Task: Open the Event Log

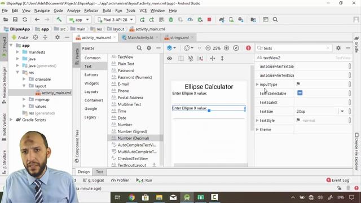Action: (x=338, y=180)
